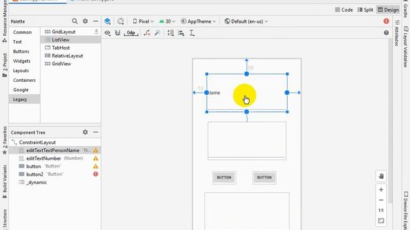Open the Default (en-us) locale dropdown

(246, 21)
